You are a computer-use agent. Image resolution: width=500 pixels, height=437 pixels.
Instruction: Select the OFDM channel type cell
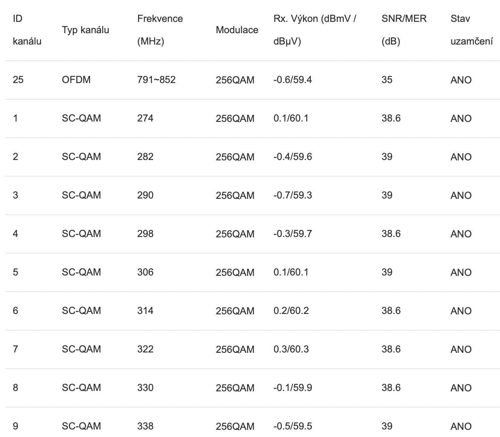(x=76, y=80)
